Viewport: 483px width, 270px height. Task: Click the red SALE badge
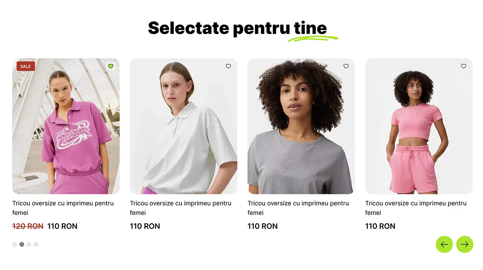click(26, 66)
